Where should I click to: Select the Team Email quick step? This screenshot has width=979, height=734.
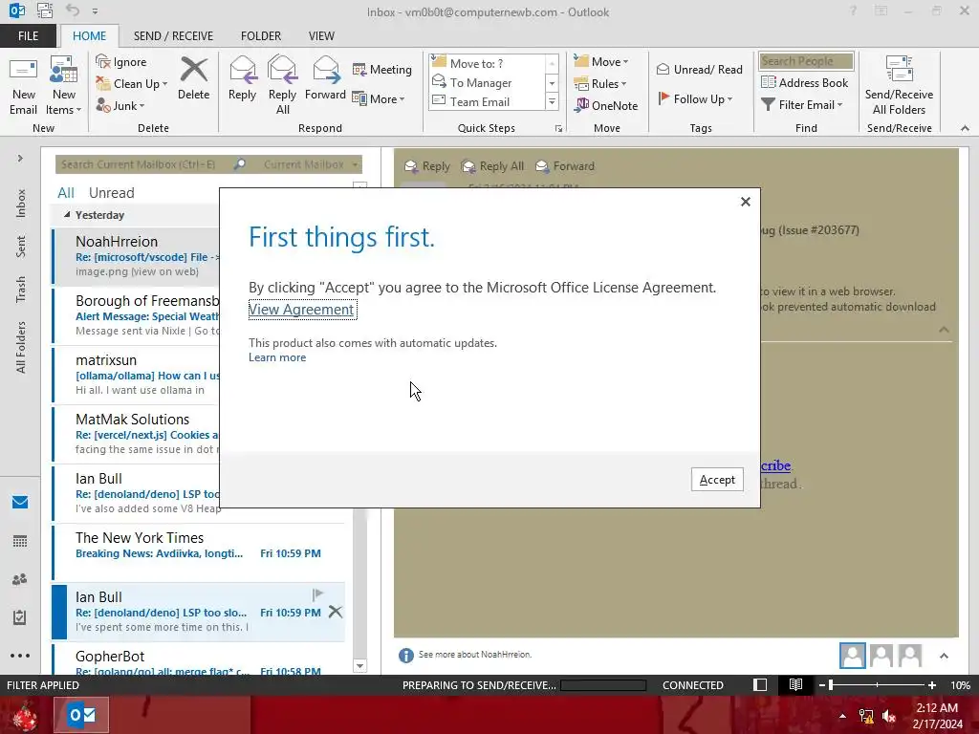coord(488,101)
